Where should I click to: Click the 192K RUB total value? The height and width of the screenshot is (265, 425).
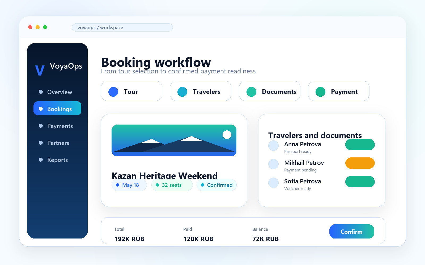129,239
